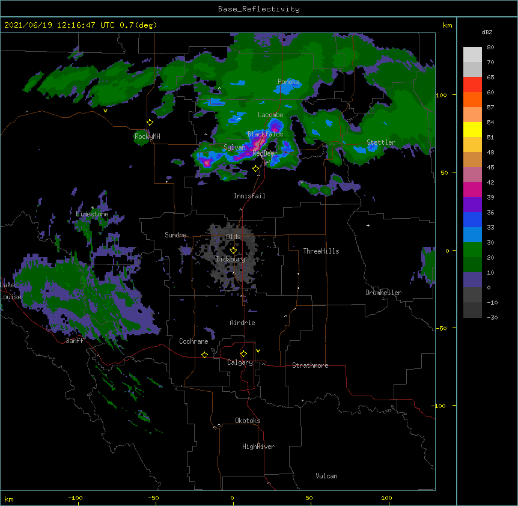Select the yellow diamond marker at Olds
Image resolution: width=518 pixels, height=506 pixels.
233,251
